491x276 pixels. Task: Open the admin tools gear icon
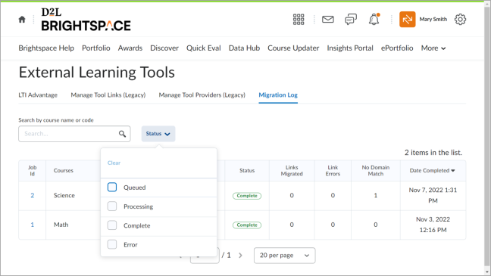tap(460, 20)
